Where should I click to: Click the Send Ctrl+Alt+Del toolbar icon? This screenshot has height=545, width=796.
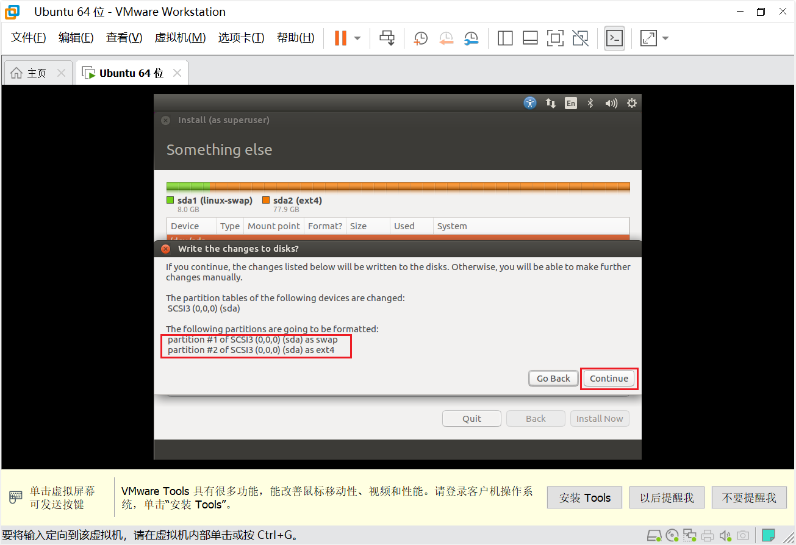pos(387,38)
